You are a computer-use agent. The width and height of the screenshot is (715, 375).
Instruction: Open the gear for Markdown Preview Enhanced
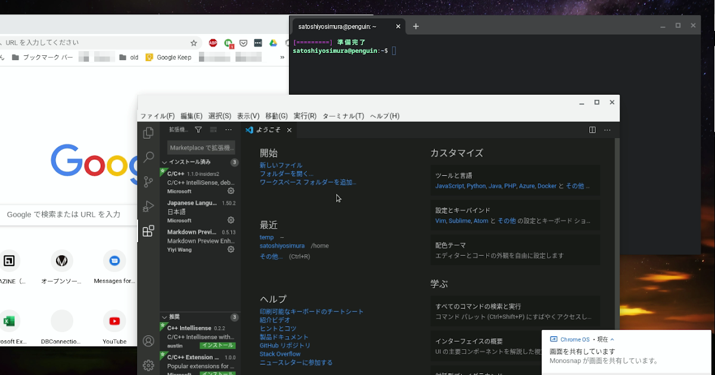(231, 249)
